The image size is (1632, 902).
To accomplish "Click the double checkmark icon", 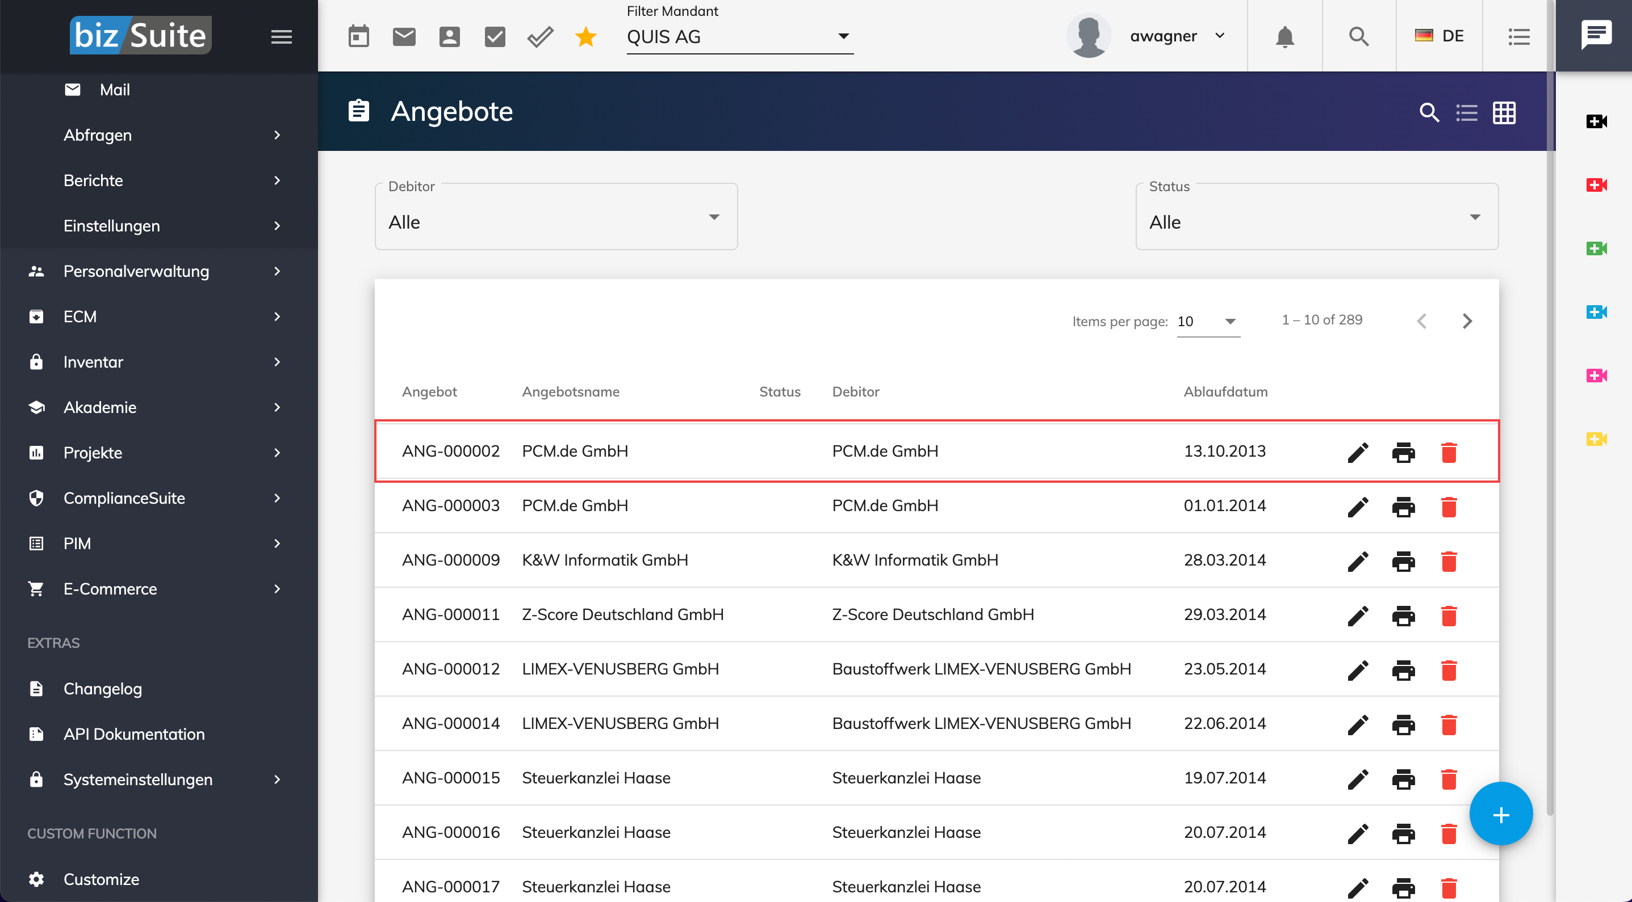I will 541,36.
